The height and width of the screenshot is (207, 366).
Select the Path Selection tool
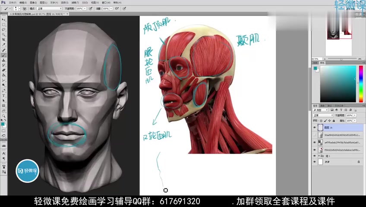pyautogui.click(x=3, y=101)
